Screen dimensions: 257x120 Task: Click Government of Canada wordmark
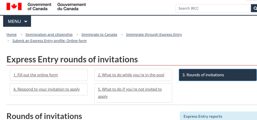click(39, 7)
